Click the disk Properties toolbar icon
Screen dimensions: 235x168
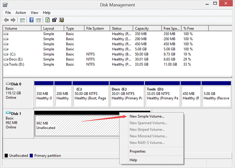[54, 20]
